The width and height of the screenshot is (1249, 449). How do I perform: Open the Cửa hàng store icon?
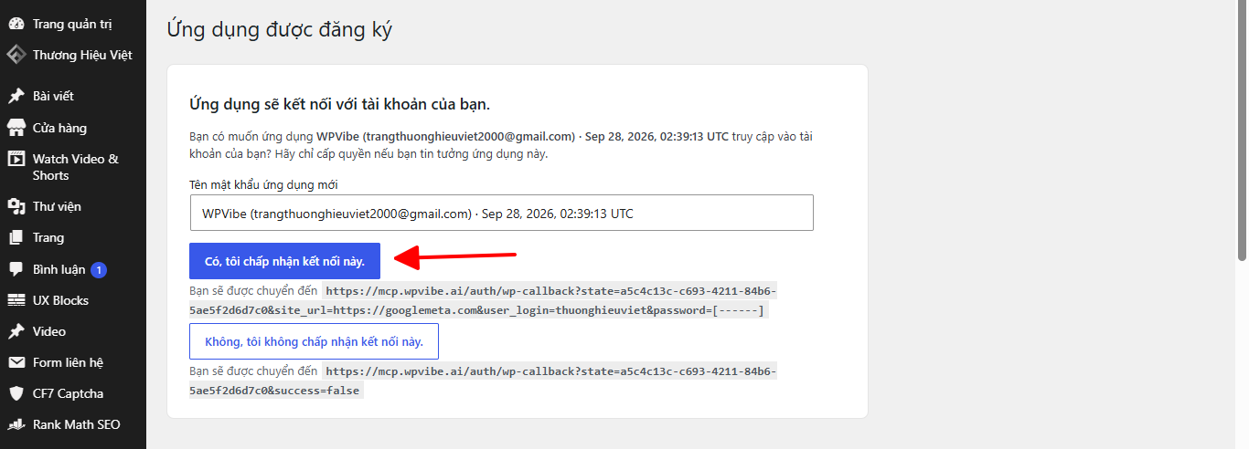(16, 128)
